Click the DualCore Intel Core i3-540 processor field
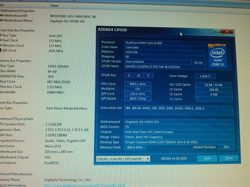 click(x=164, y=43)
